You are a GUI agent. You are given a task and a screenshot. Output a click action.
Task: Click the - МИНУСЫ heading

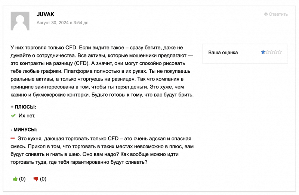24,129
